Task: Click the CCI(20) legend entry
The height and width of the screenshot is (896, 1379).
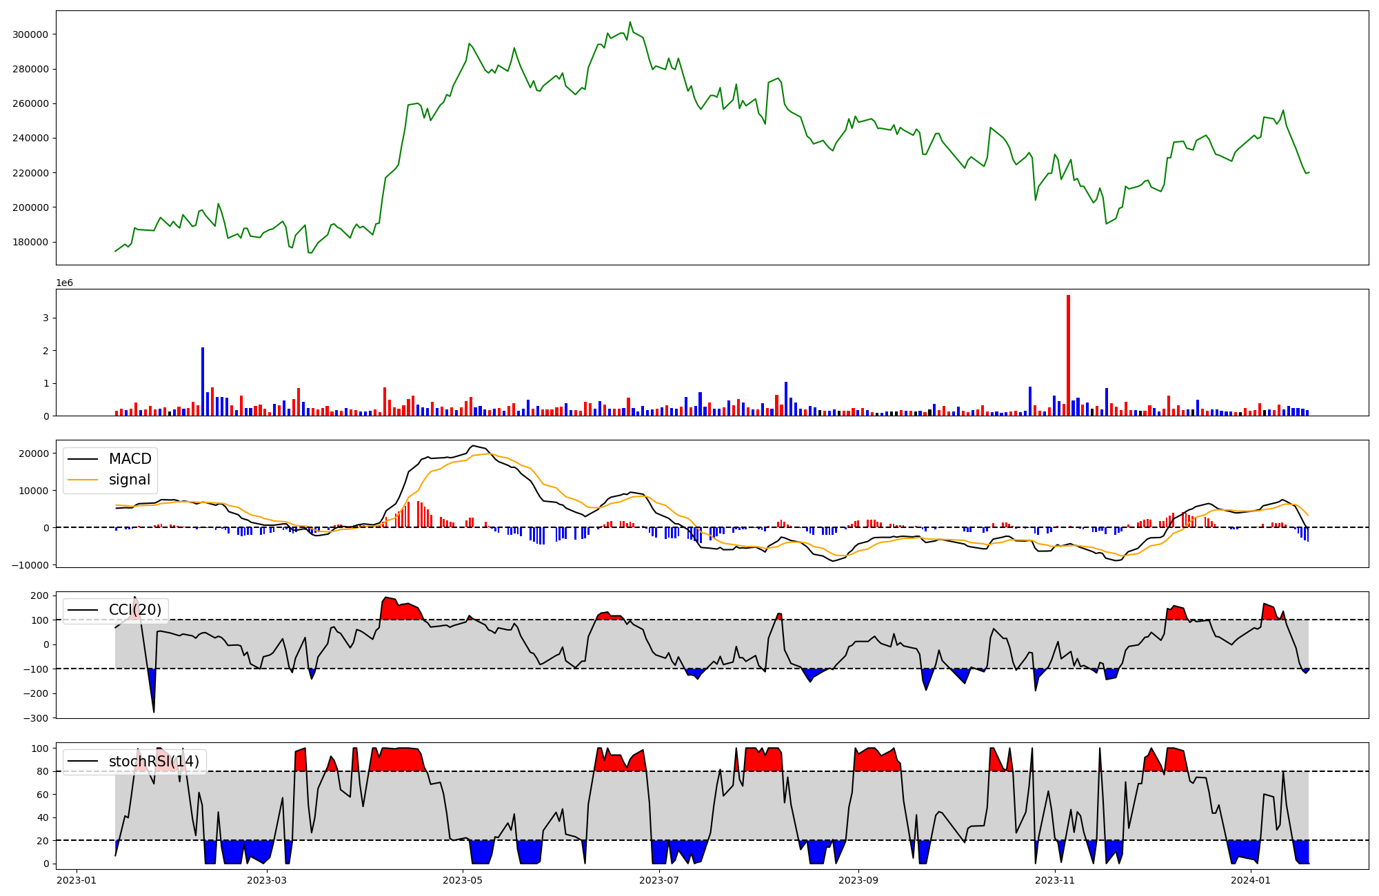Action: 134,610
